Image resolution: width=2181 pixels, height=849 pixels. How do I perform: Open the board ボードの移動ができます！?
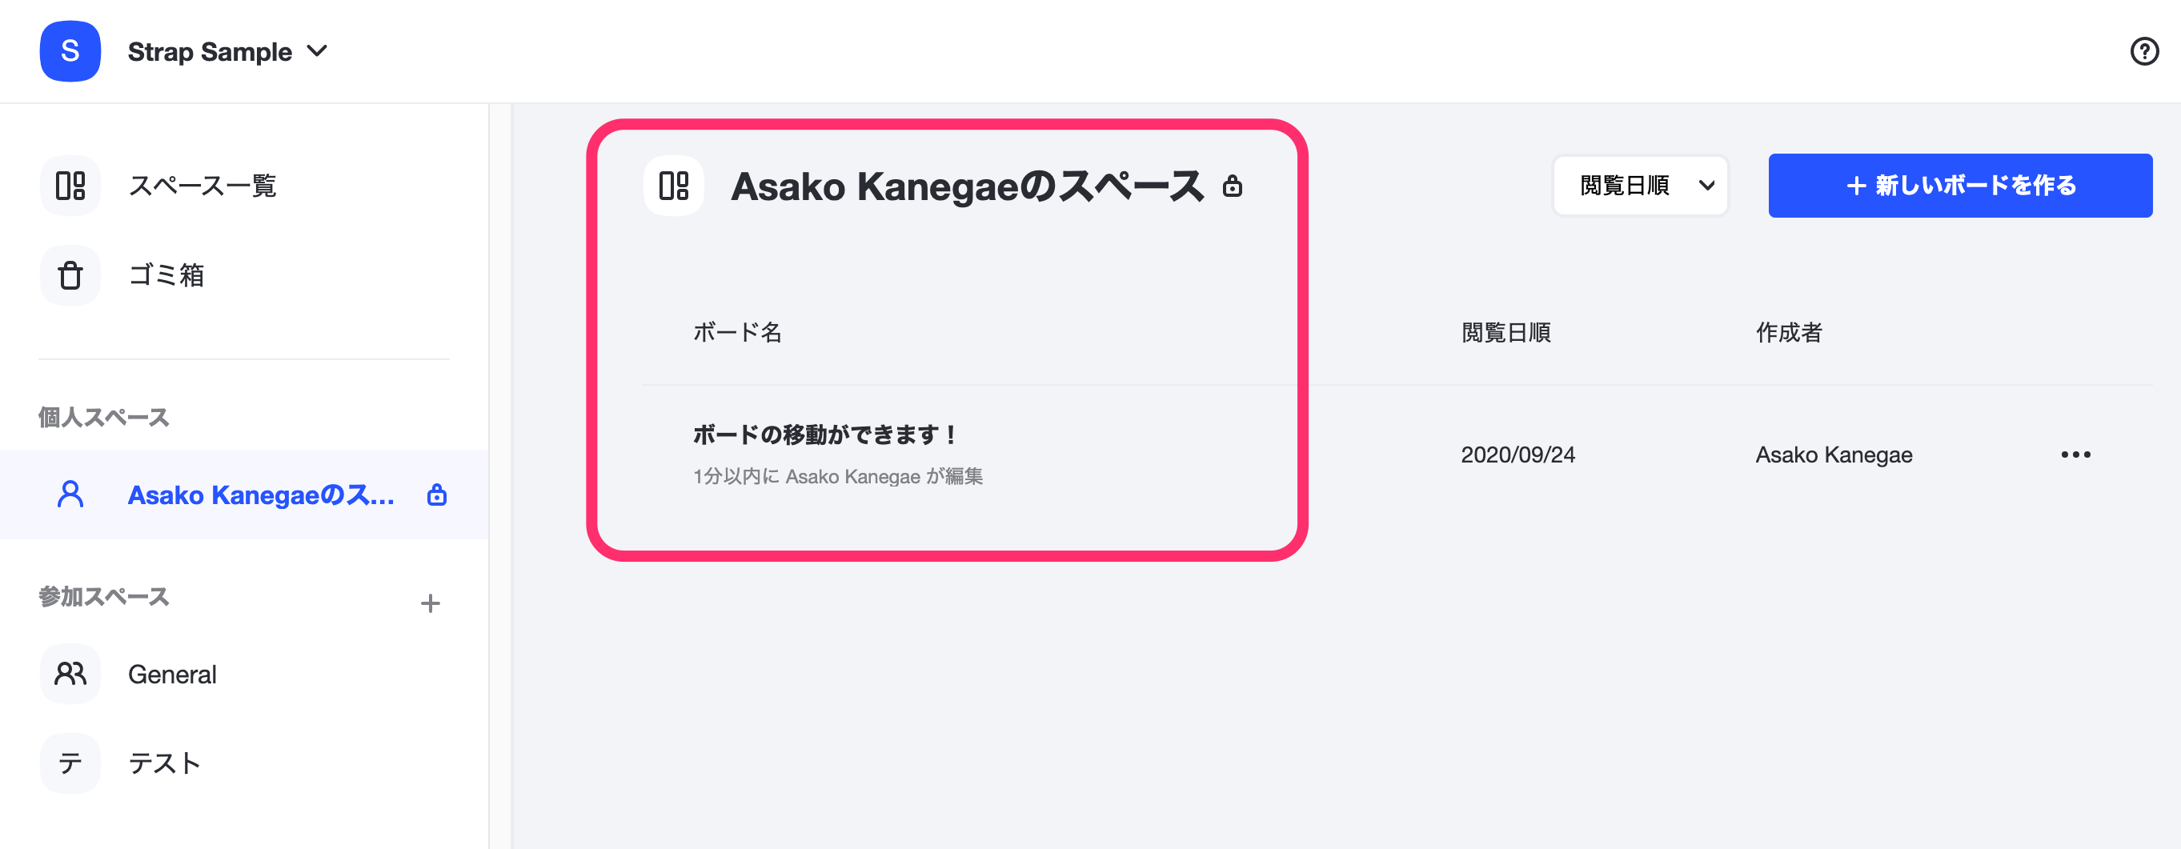[825, 435]
